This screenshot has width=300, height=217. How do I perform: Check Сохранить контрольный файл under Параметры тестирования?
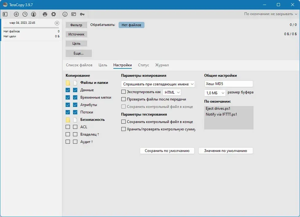click(x=124, y=122)
